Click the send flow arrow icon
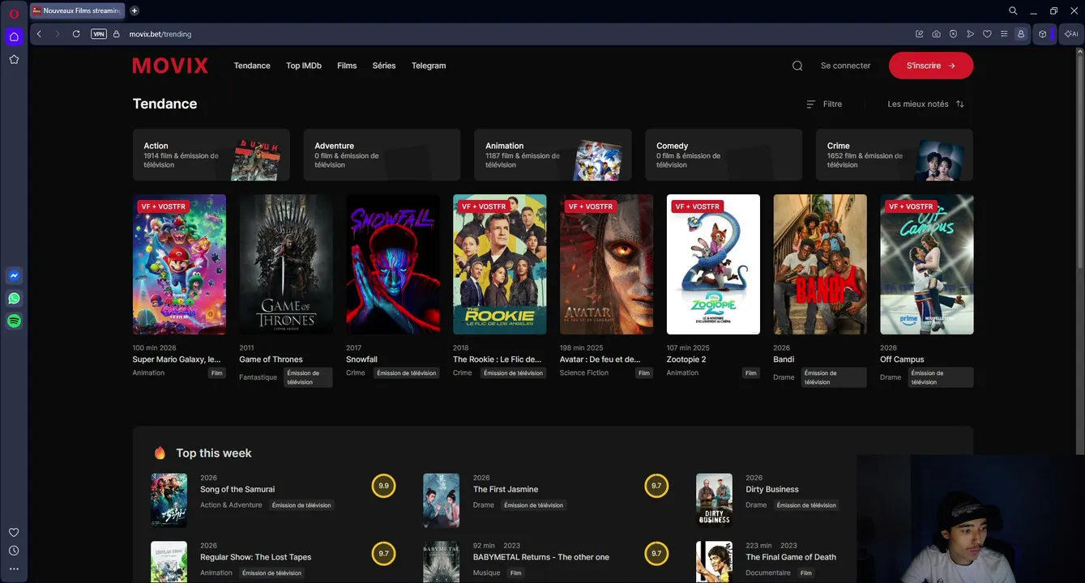Viewport: 1085px width, 583px height. point(970,34)
